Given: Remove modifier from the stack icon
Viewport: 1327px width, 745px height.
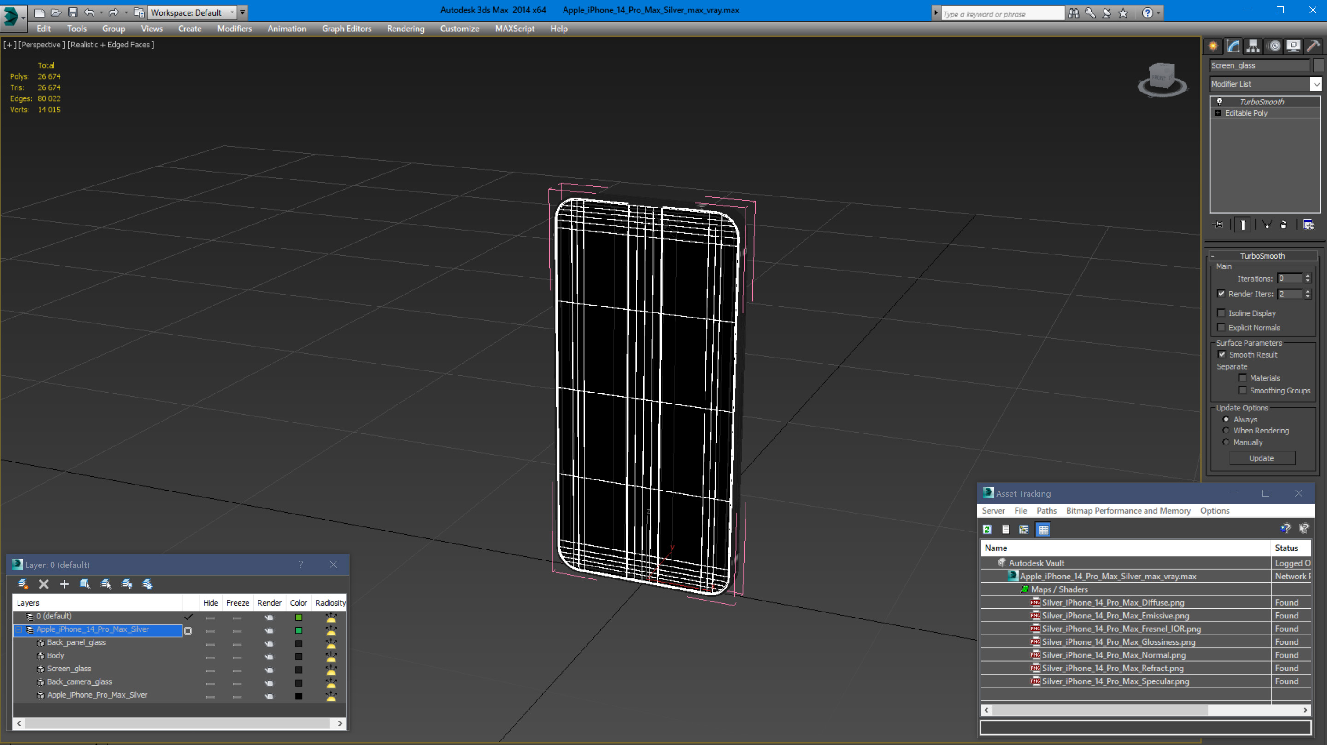Looking at the screenshot, I should tap(1284, 225).
